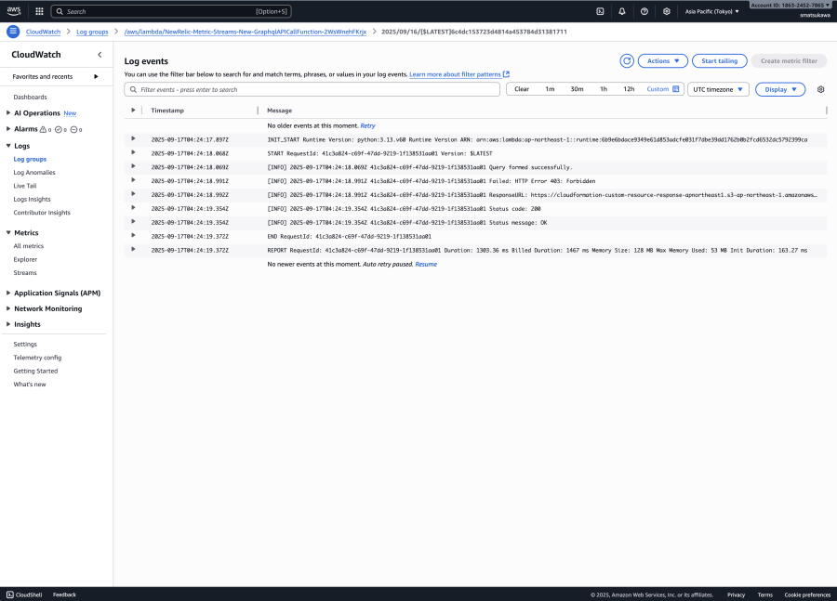This screenshot has width=837, height=601.
Task: Click Resume auto retry link
Action: click(x=426, y=264)
